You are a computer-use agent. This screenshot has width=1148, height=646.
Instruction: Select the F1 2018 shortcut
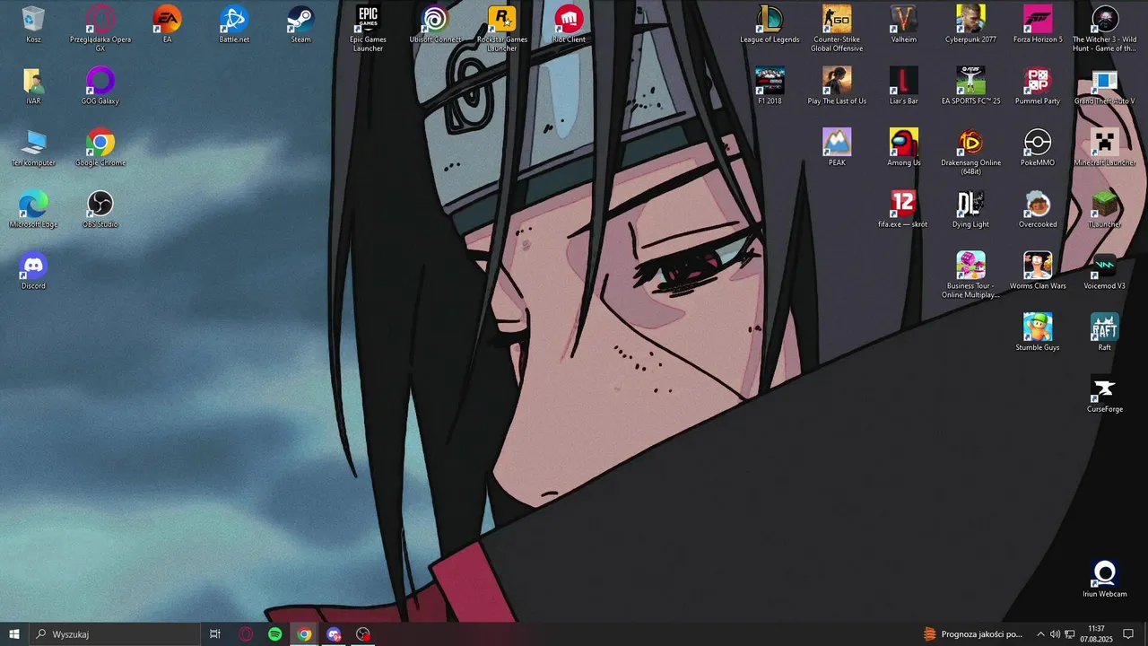(x=770, y=86)
